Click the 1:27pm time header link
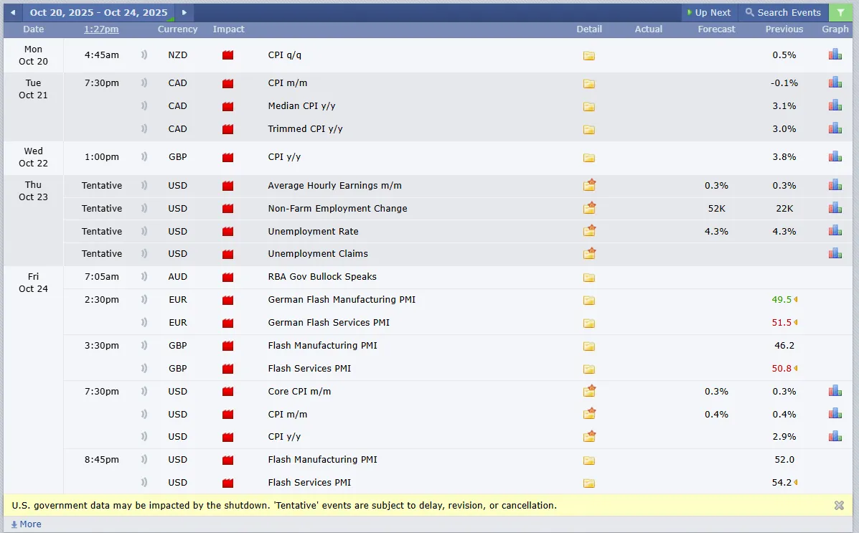 point(101,29)
